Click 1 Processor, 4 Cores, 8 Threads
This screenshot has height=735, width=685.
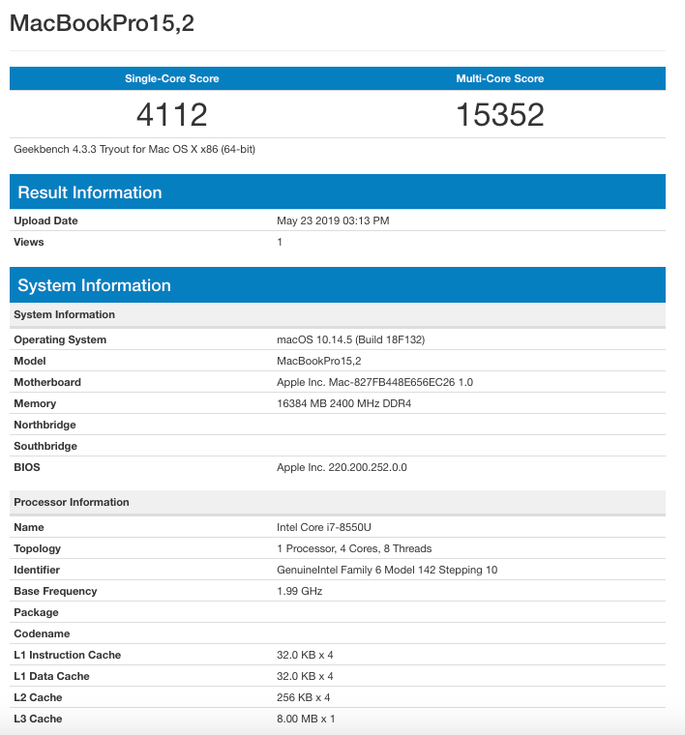click(354, 548)
